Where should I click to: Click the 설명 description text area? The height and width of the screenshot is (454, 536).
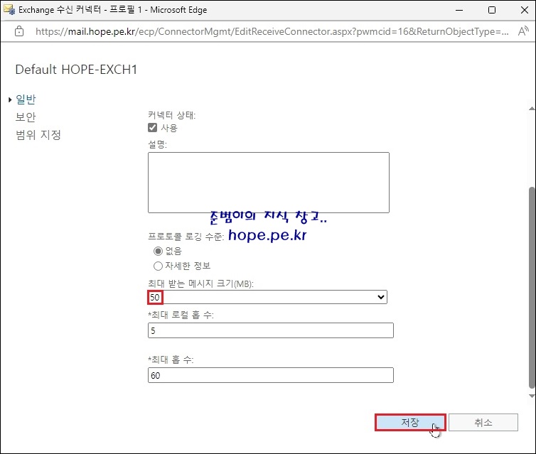(x=269, y=183)
